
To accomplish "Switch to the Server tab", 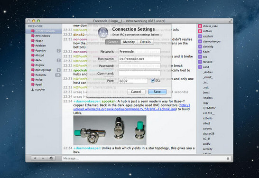I will point(113,42).
